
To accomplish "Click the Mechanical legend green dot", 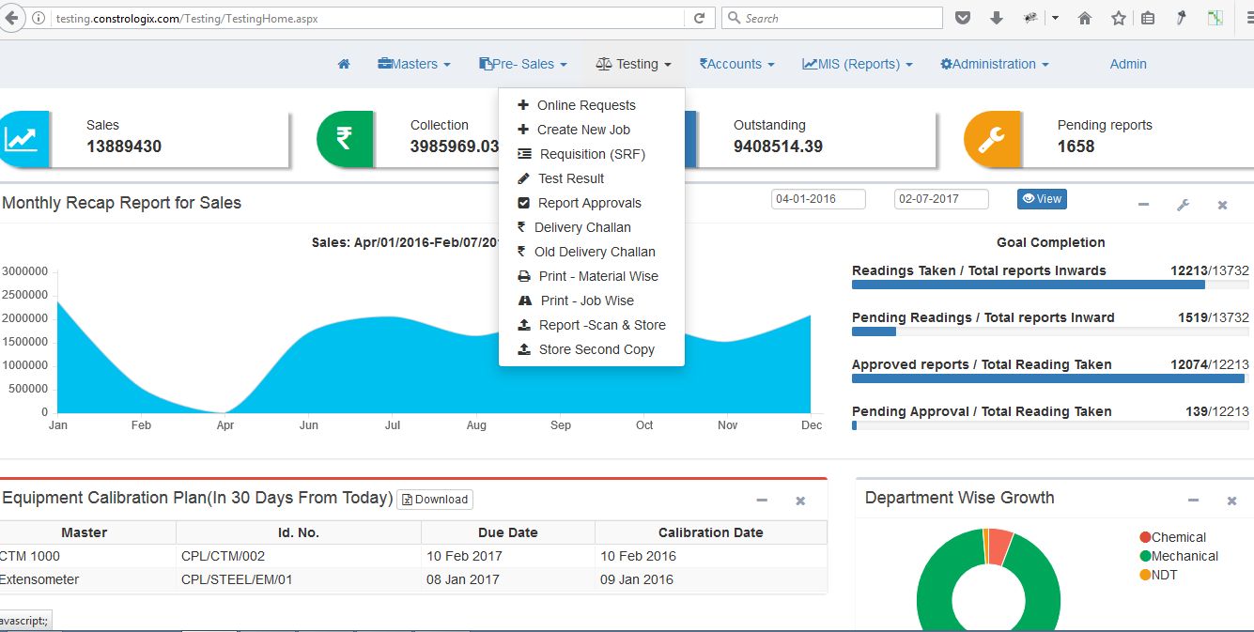I will pos(1145,556).
